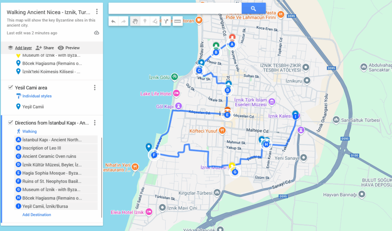392x231 pixels.
Task: Click the Kırgızlar Türbesi pin
Action: (x=217, y=192)
